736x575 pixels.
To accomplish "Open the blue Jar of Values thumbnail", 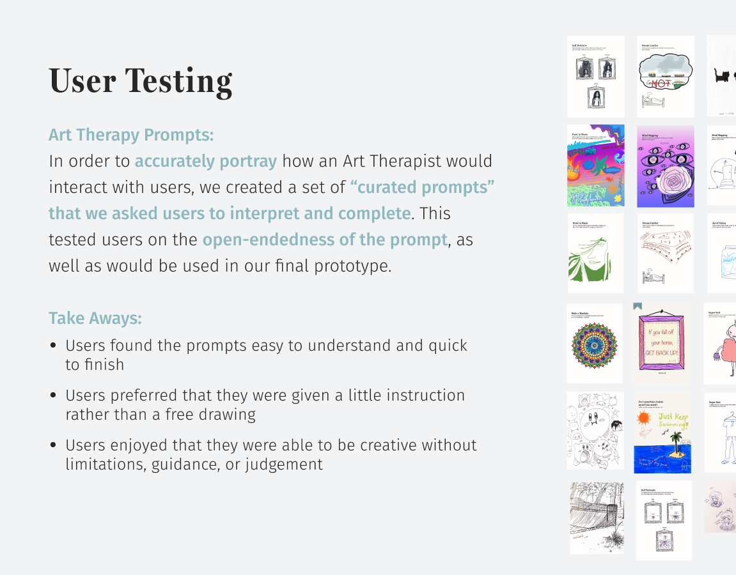I will click(x=722, y=254).
